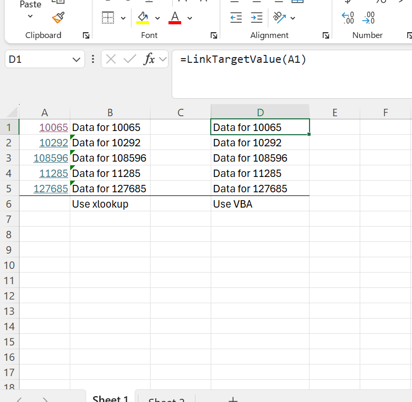Image resolution: width=412 pixels, height=402 pixels.
Task: Open the Clipboard dialog launcher
Action: coord(86,35)
